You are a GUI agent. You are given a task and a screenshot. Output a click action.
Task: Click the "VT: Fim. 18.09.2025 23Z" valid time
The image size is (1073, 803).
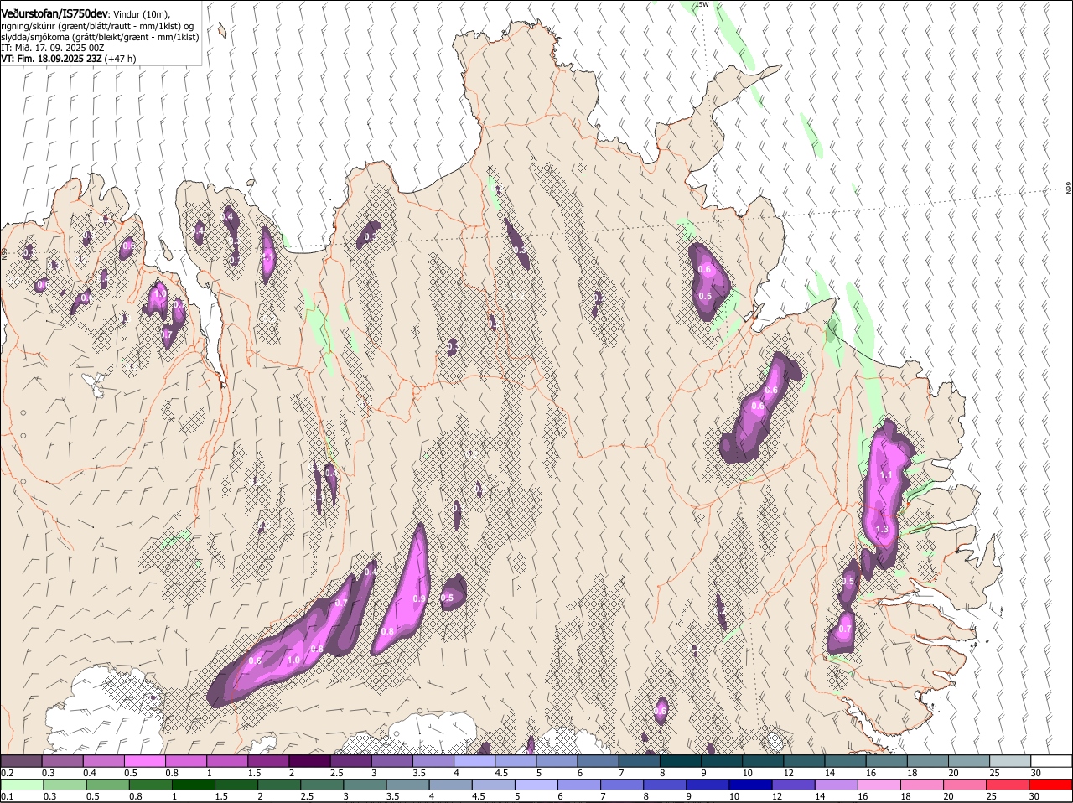(x=51, y=59)
